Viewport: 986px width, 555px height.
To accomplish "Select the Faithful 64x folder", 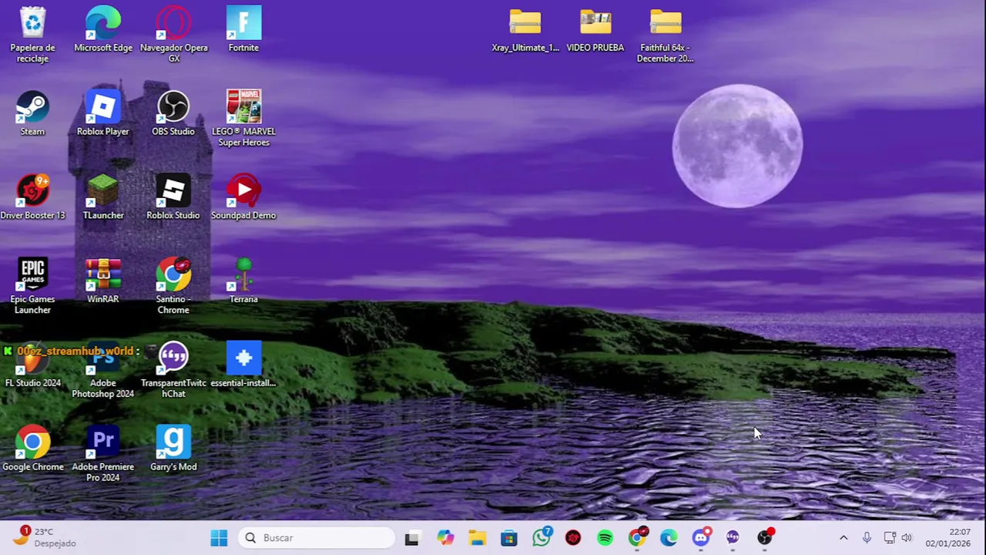I will pyautogui.click(x=666, y=35).
